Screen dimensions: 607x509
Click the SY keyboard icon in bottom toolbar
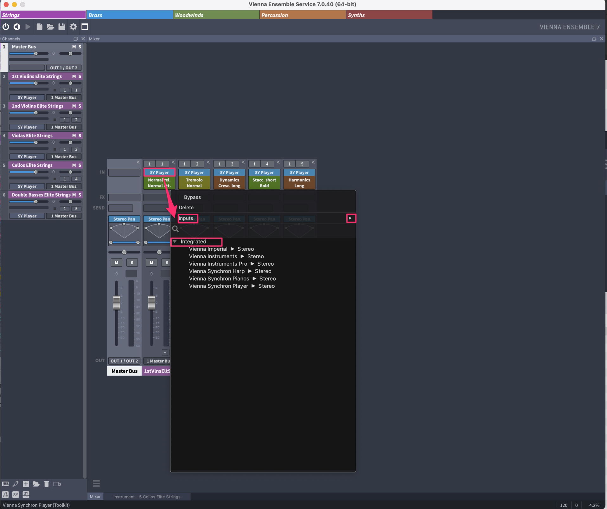click(26, 494)
